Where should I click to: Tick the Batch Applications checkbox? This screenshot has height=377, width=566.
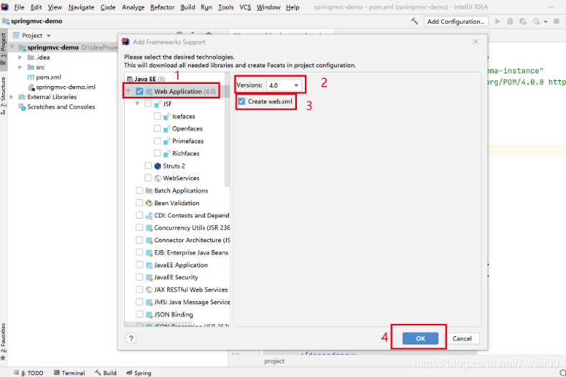[139, 190]
